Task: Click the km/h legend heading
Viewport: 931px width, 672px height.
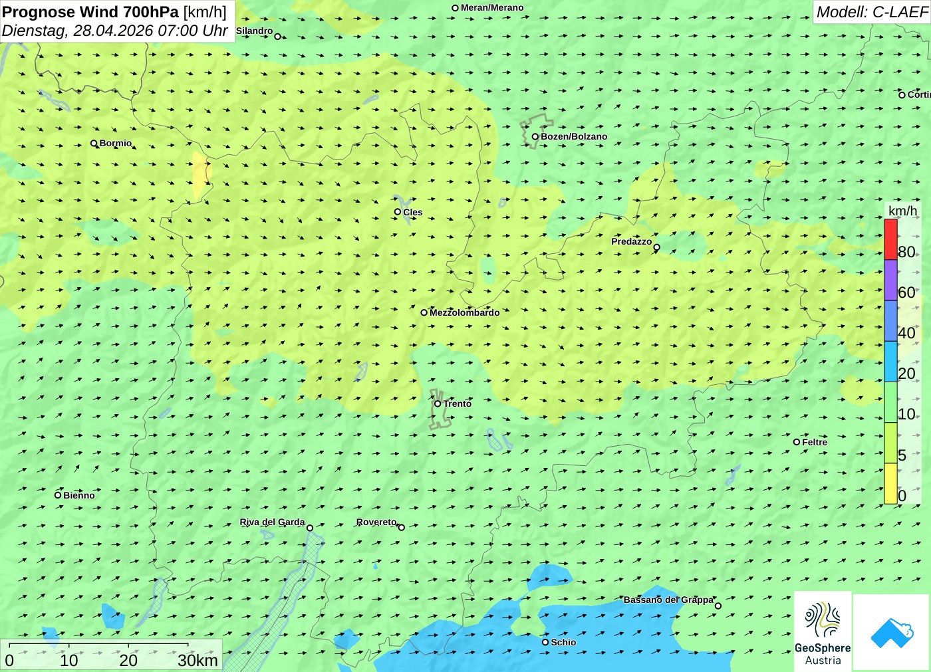Action: pos(902,211)
